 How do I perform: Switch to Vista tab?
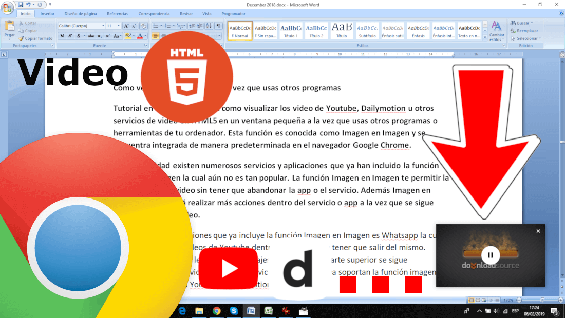pos(206,14)
